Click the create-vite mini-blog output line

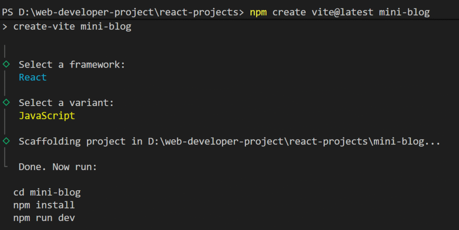coord(72,27)
